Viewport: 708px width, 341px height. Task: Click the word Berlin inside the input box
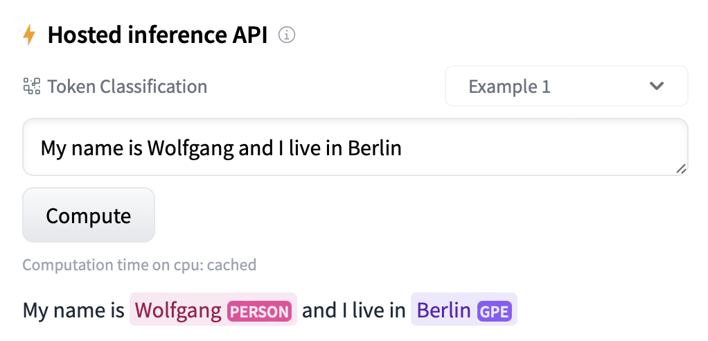pyautogui.click(x=375, y=148)
